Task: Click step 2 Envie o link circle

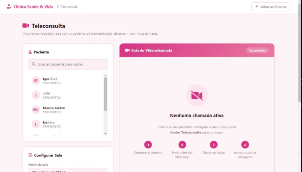Action: pos(182,145)
